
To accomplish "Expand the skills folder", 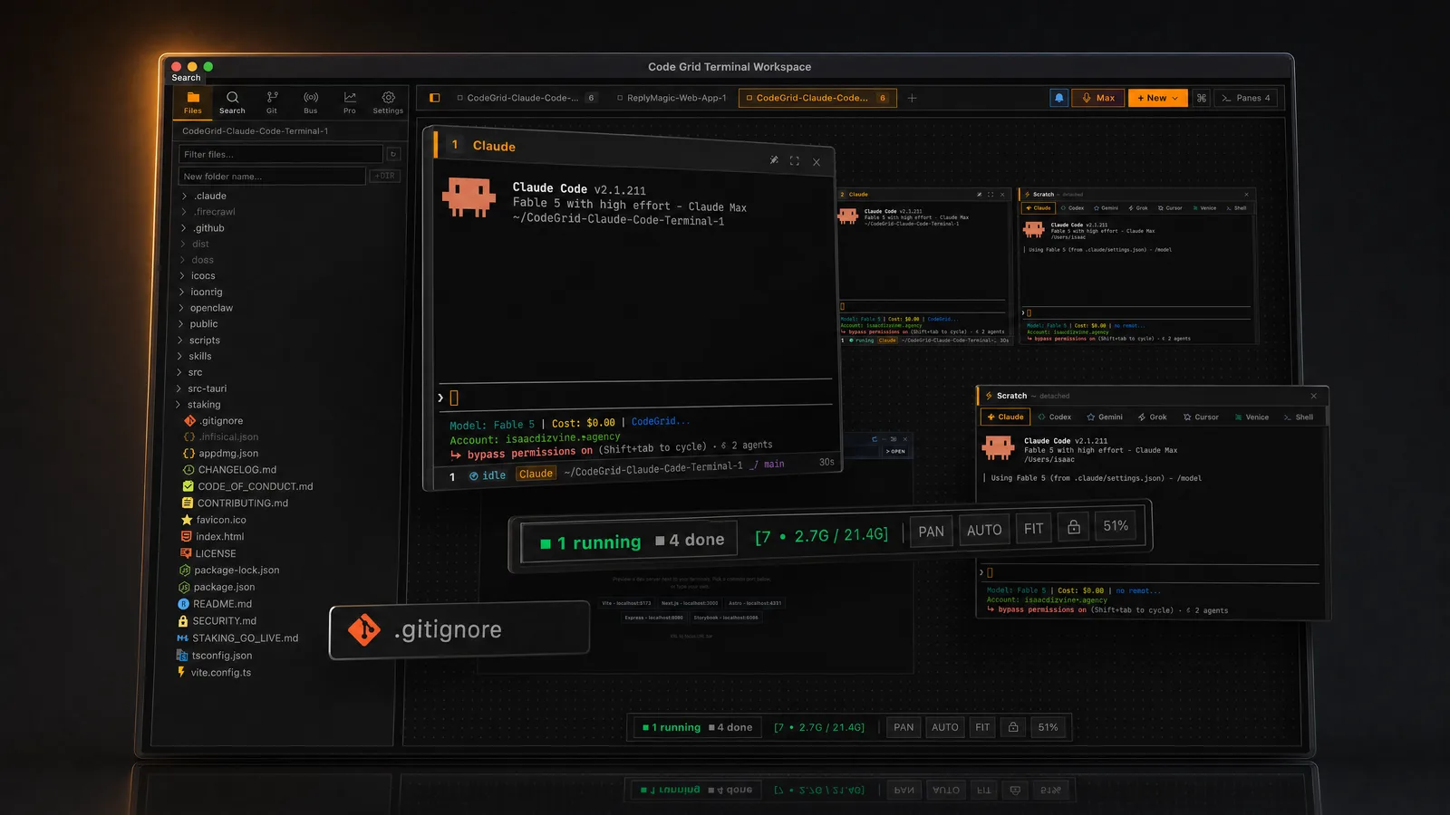I will [x=196, y=357].
